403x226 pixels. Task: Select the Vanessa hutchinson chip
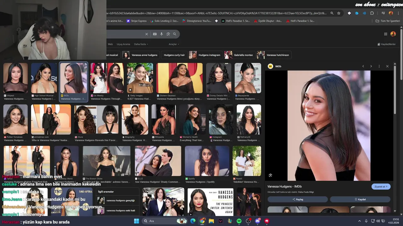pos(274,55)
